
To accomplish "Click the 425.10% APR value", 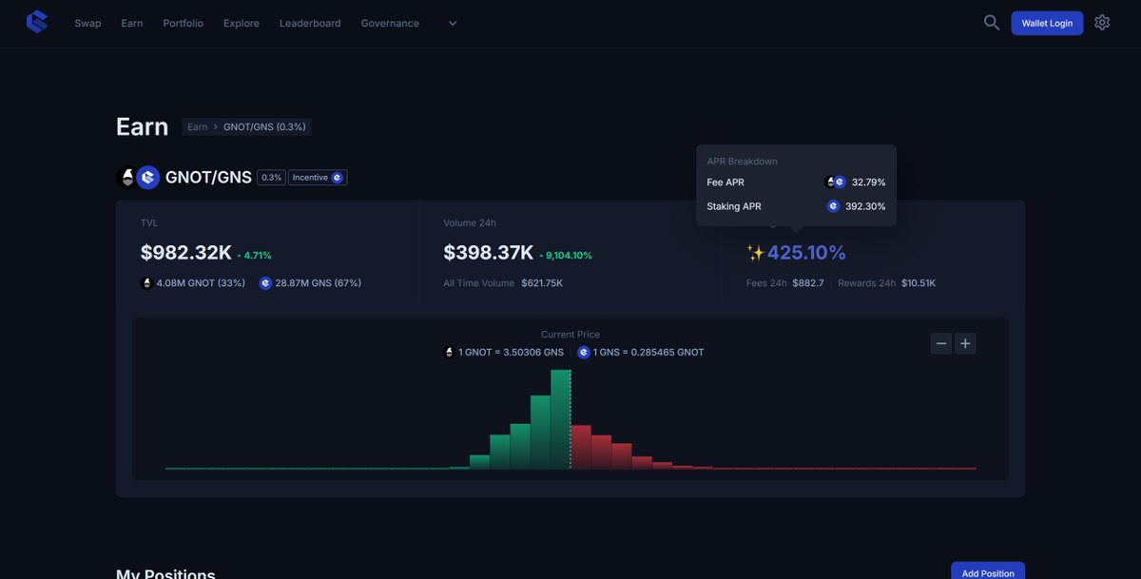I will coord(806,253).
